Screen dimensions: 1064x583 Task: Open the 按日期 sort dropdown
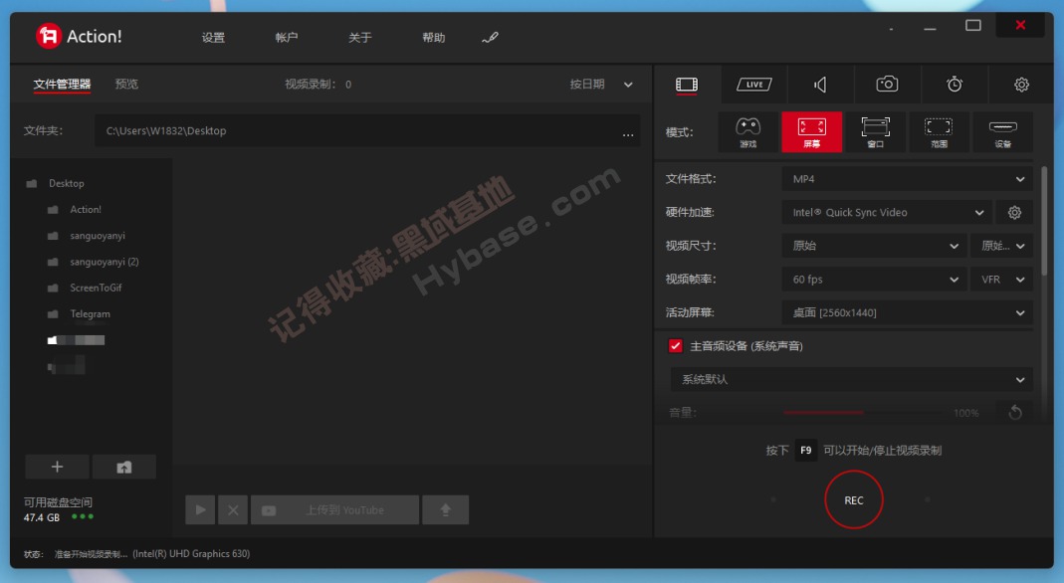601,84
